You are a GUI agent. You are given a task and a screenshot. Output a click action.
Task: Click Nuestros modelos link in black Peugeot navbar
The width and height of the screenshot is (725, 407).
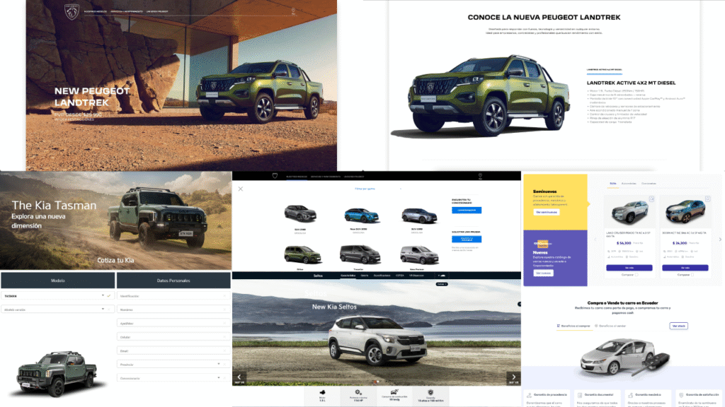(297, 176)
